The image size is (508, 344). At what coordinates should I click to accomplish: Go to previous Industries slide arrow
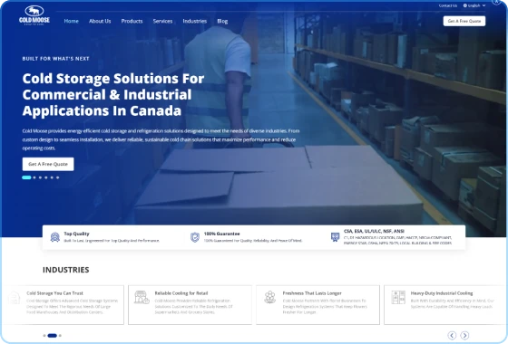click(452, 335)
